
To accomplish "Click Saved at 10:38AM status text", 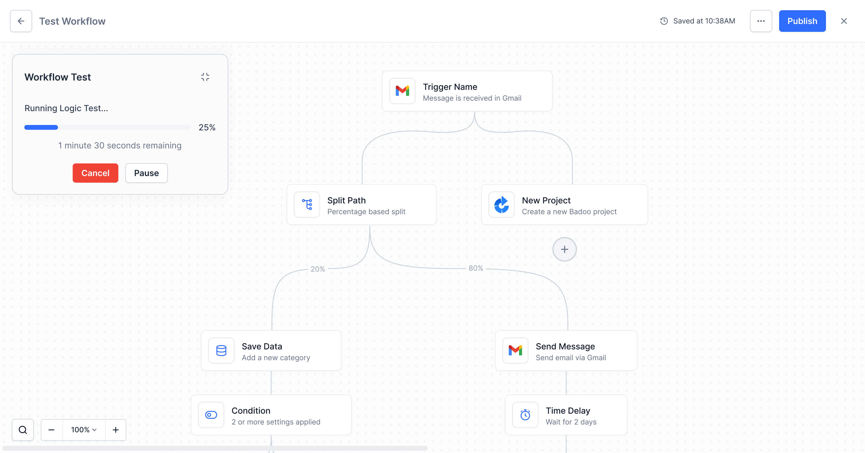I will [x=704, y=21].
